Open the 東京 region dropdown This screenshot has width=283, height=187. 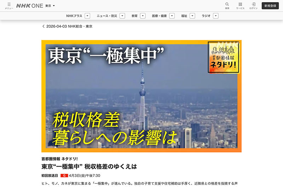coord(50,6)
